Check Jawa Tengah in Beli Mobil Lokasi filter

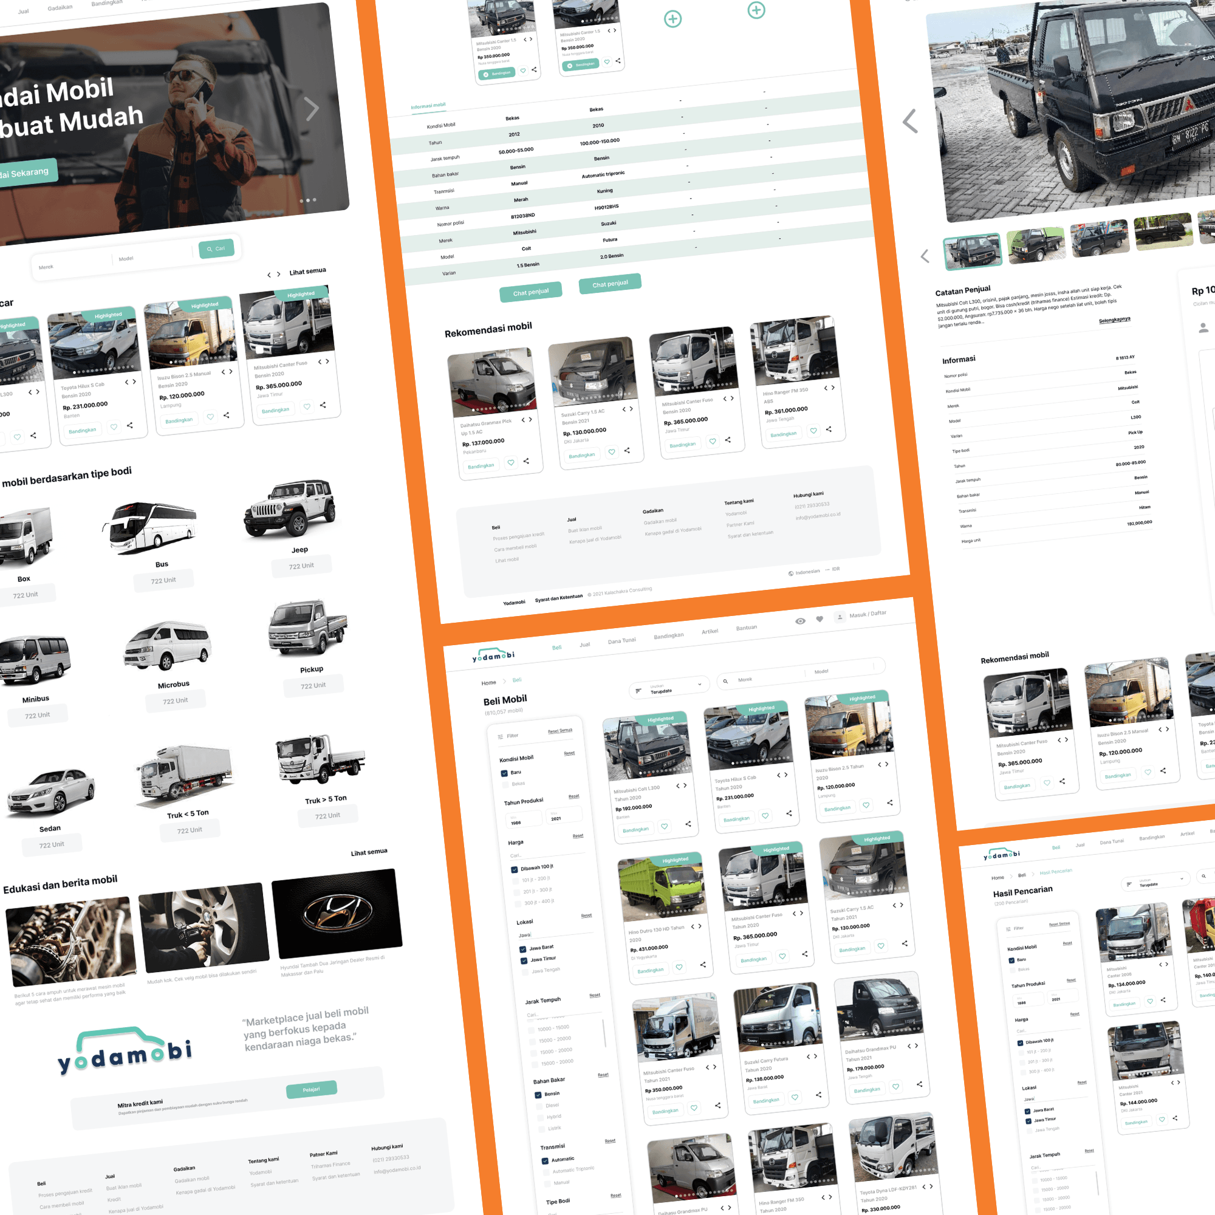click(525, 972)
